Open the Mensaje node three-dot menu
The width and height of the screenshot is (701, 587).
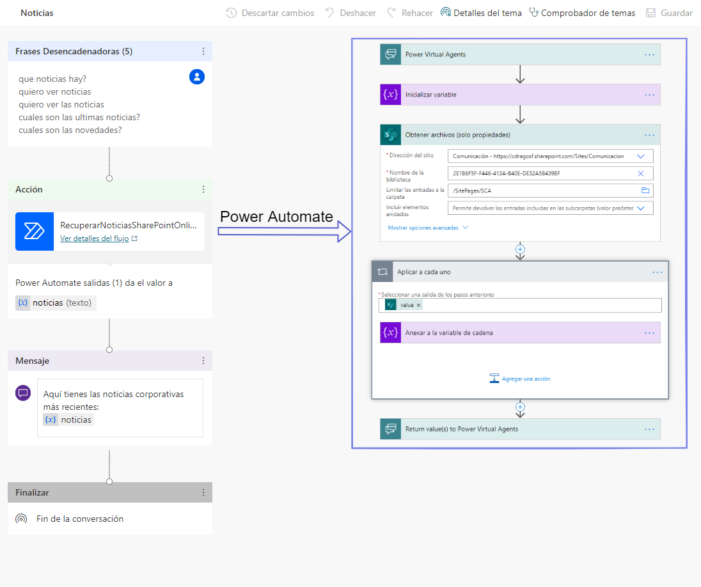(203, 361)
